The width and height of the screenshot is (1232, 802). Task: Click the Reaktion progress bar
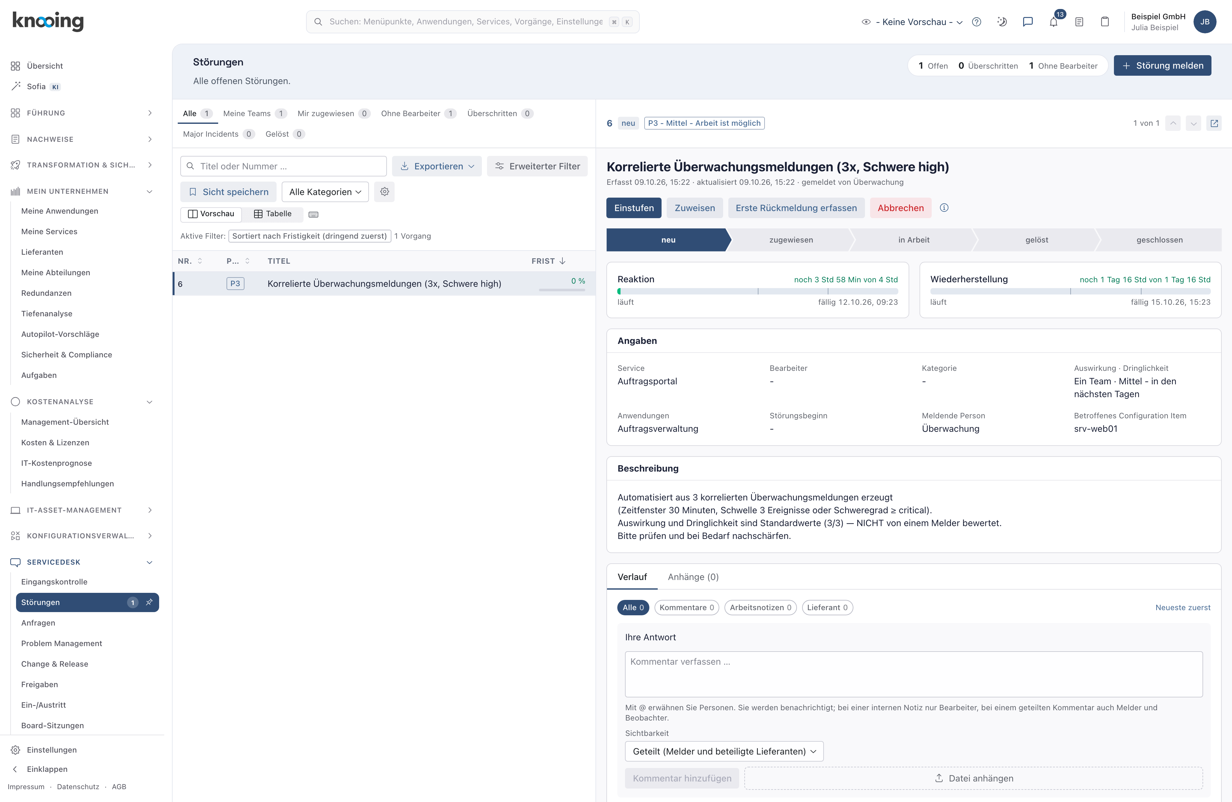coord(758,292)
